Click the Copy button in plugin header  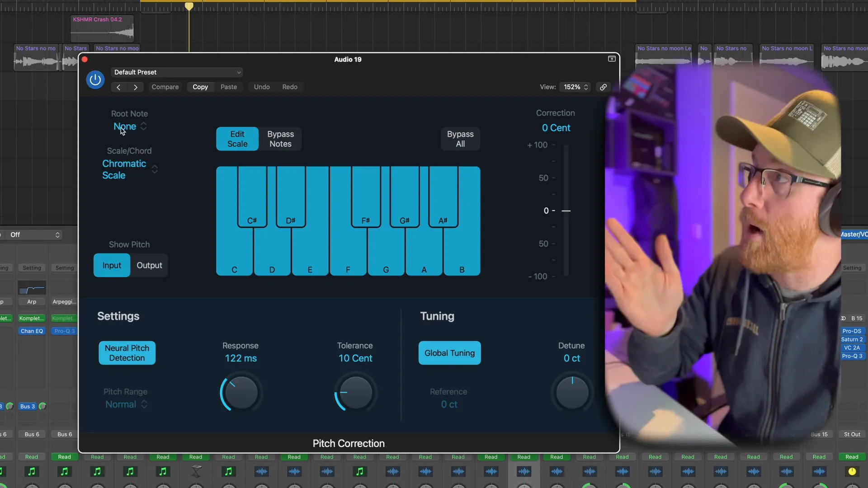click(200, 87)
